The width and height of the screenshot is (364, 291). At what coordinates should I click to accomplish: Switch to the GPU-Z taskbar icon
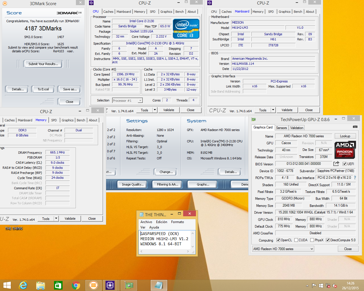(x=129, y=285)
